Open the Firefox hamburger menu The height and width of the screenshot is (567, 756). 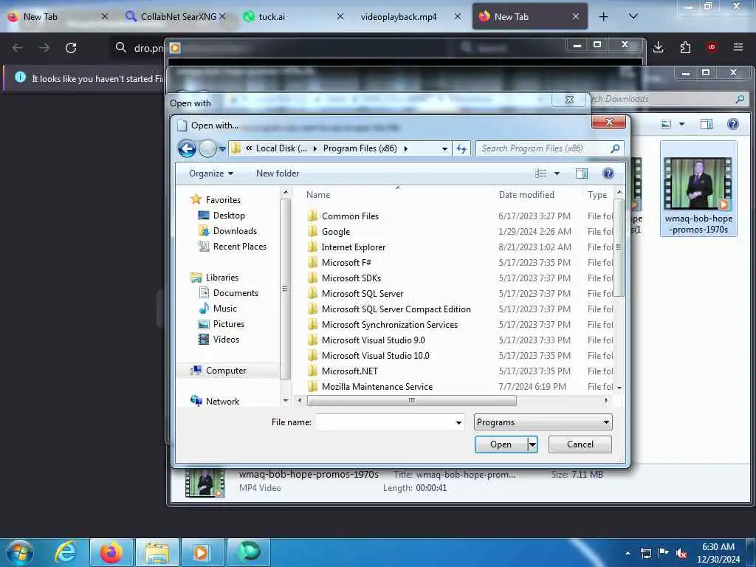pyautogui.click(x=738, y=47)
